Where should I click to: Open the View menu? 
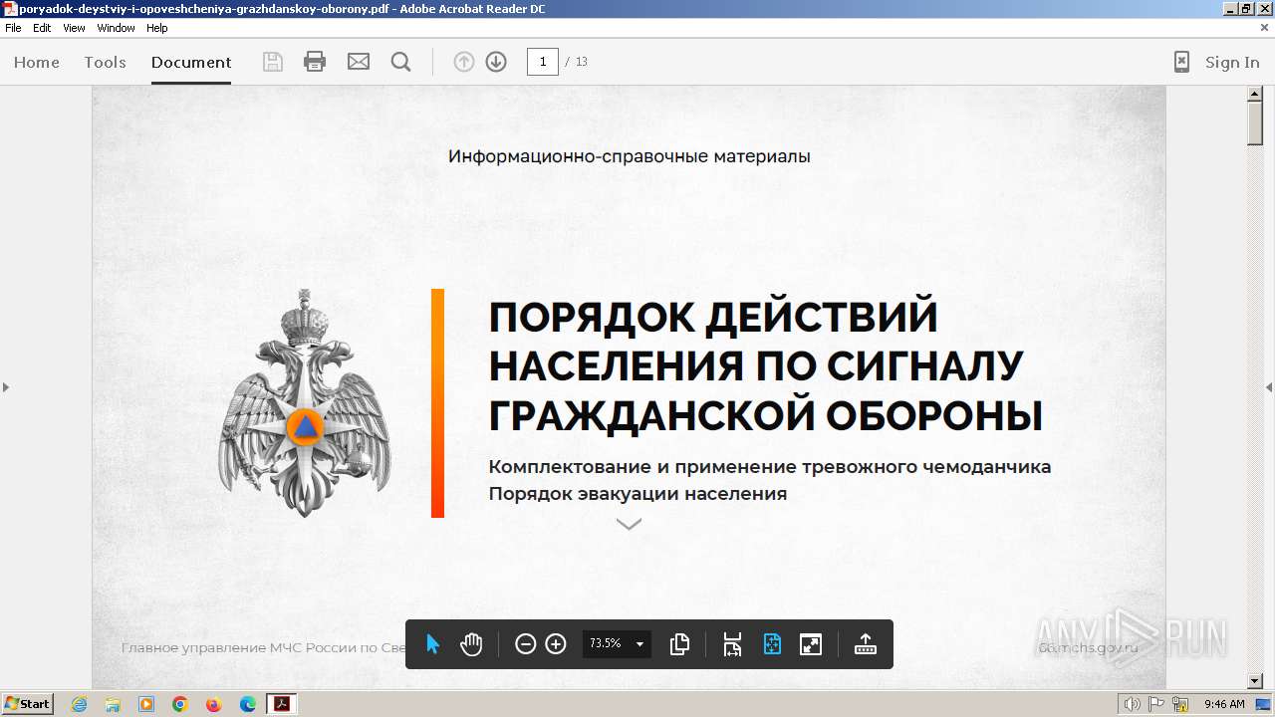[74, 28]
